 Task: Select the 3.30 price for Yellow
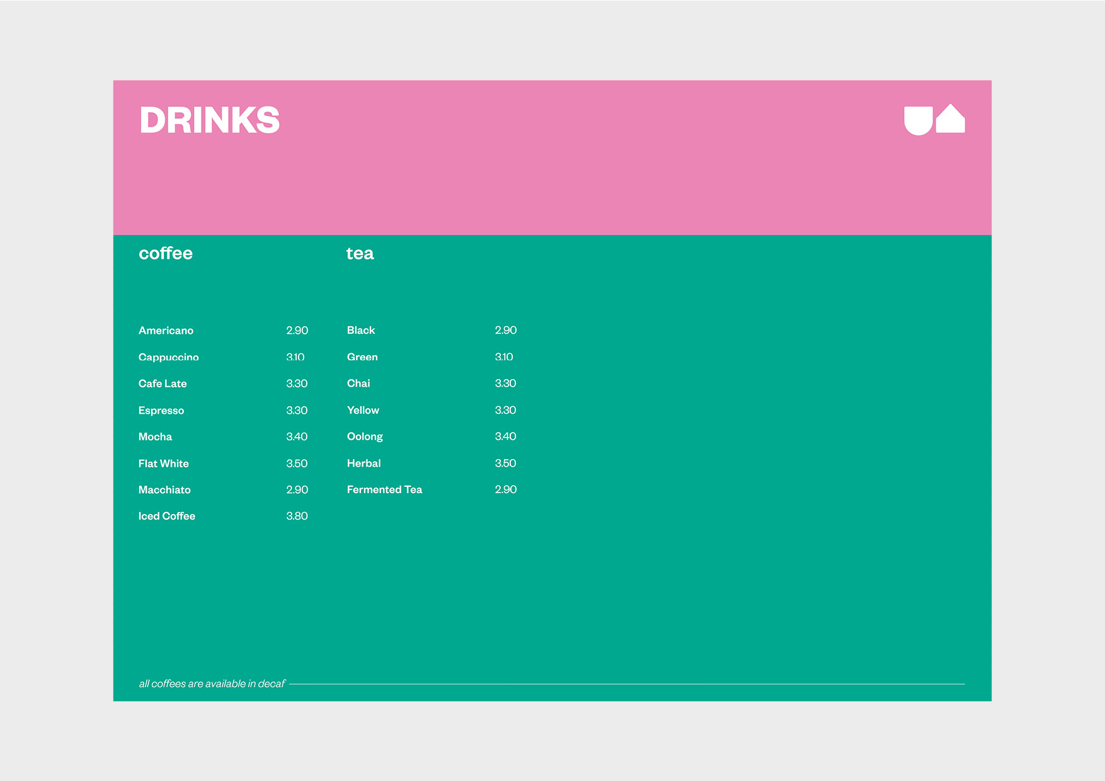[x=505, y=411]
